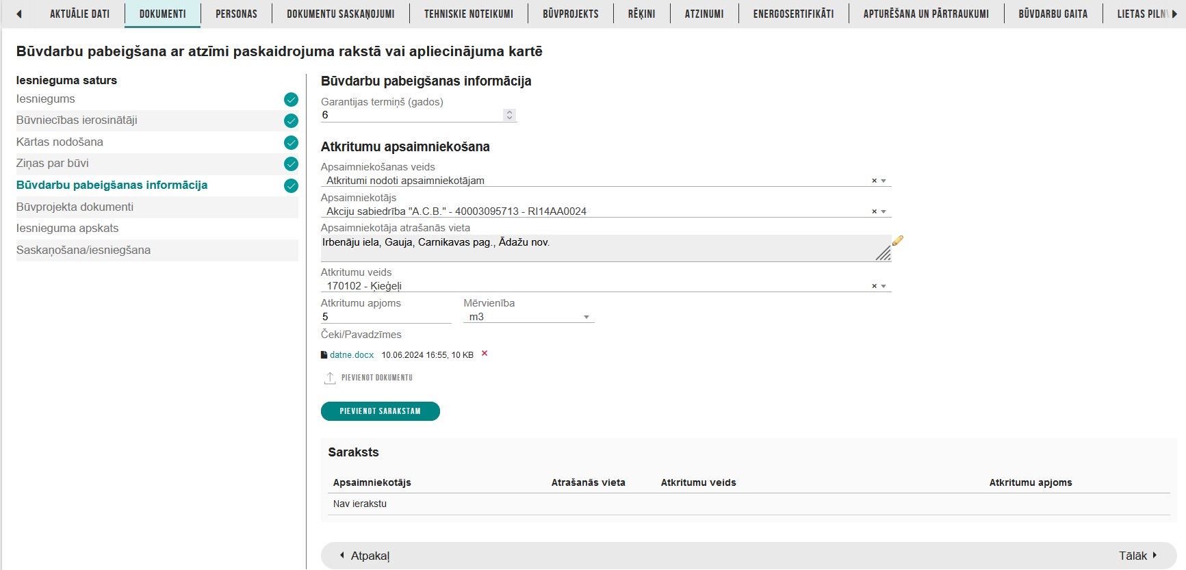Remove datne.docx with the red X

pos(485,354)
